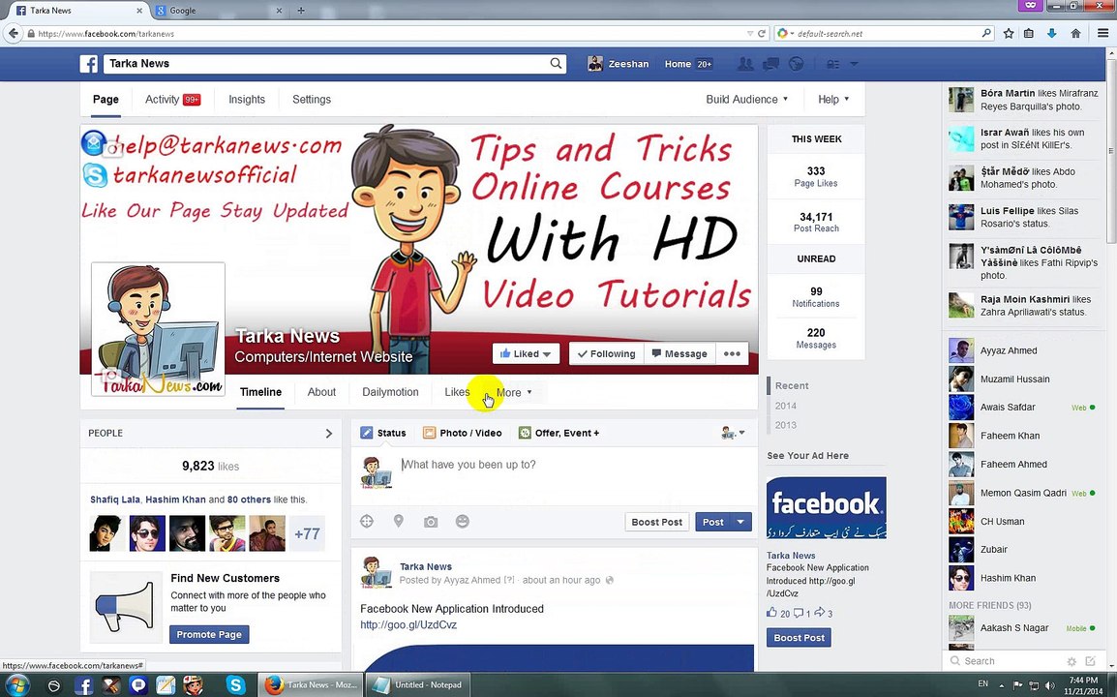Click the Home link in top bar
The height and width of the screenshot is (697, 1117).
pos(678,64)
